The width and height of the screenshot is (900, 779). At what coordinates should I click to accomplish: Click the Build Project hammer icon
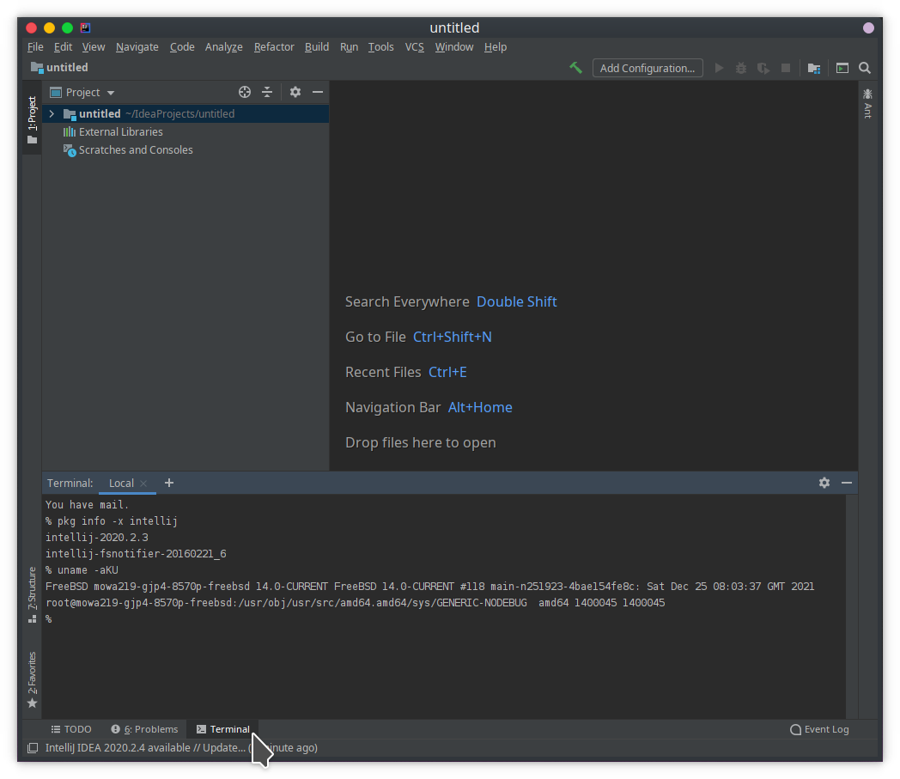[575, 68]
